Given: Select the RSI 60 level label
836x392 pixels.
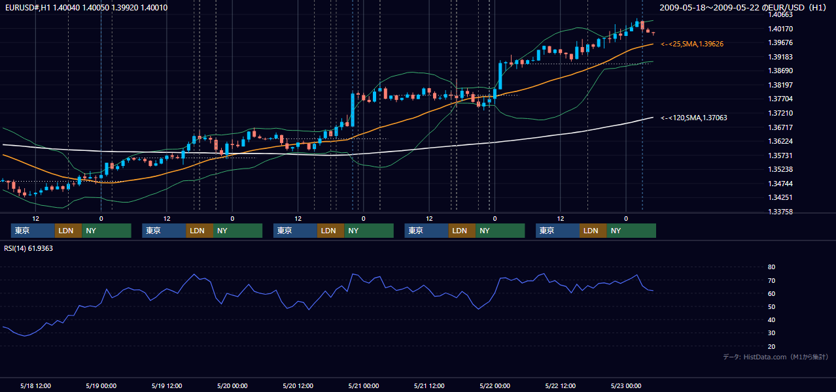Looking at the screenshot, I should click(x=771, y=293).
